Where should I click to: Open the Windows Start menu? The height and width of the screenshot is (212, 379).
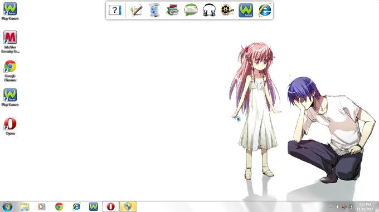coord(7,206)
